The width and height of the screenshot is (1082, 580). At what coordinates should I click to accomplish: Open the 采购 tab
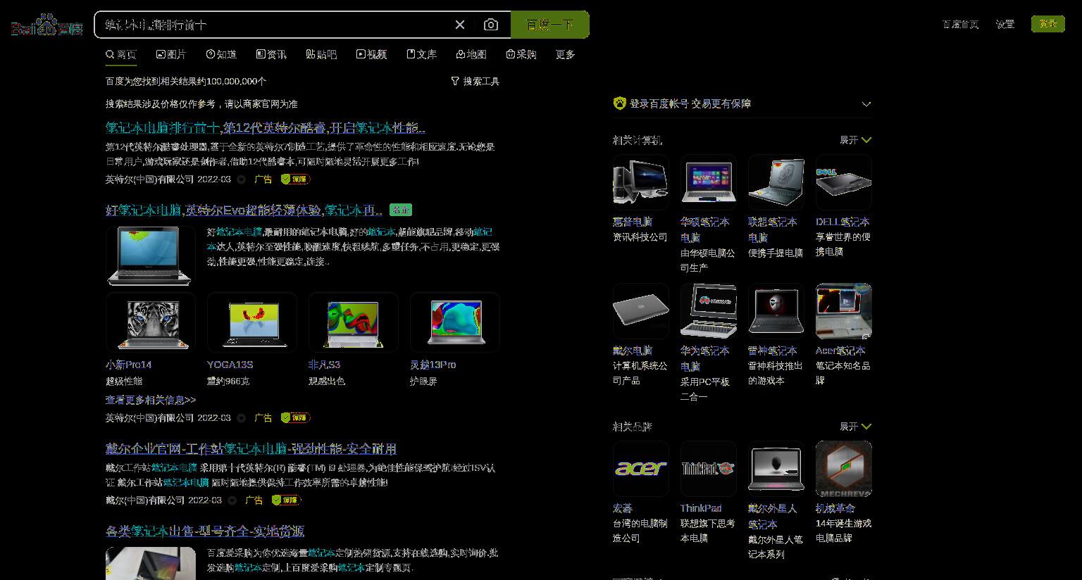521,54
